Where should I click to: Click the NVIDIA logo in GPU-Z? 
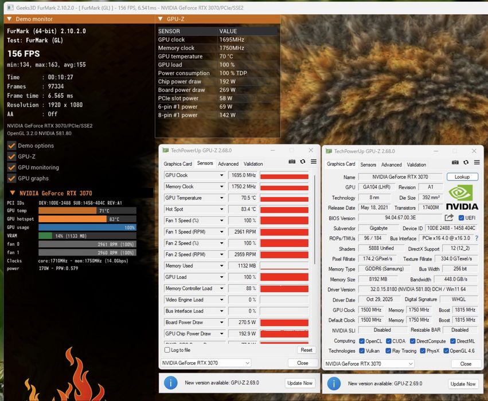pos(462,197)
